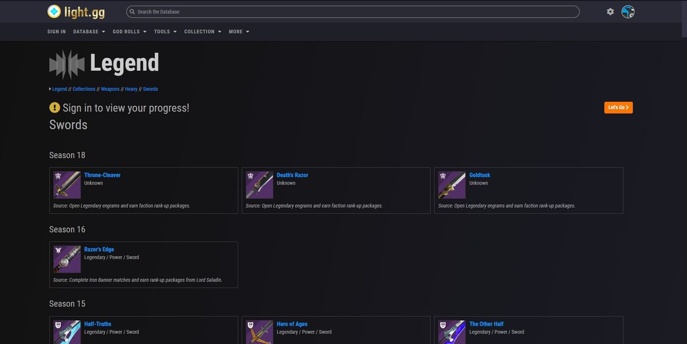Image resolution: width=687 pixels, height=344 pixels.
Task: Follow the Death's Razor link
Action: (x=292, y=175)
